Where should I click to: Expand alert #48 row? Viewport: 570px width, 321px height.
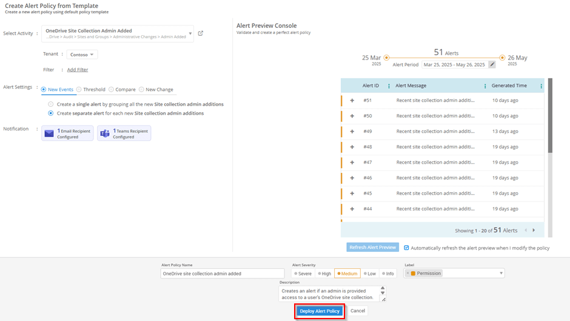pos(352,147)
